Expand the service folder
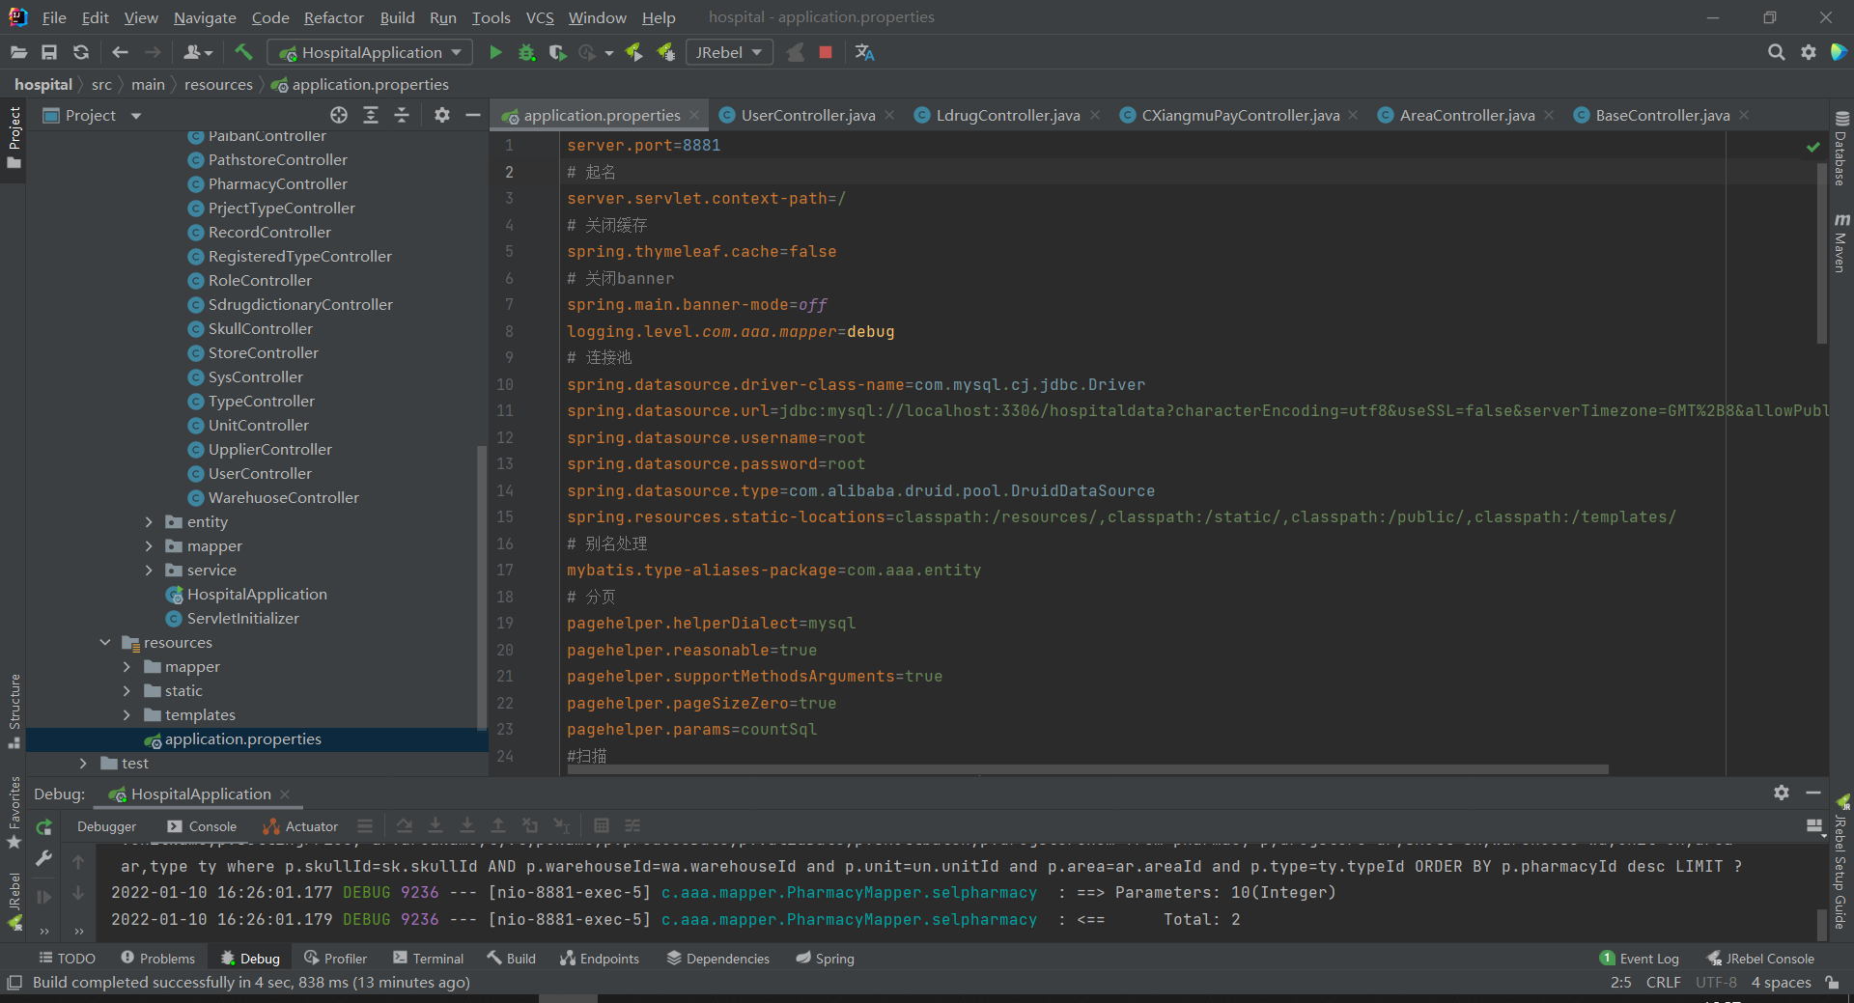 point(149,570)
